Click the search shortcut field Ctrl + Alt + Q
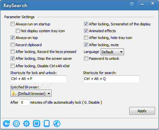 pyautogui.click(x=111, y=79)
